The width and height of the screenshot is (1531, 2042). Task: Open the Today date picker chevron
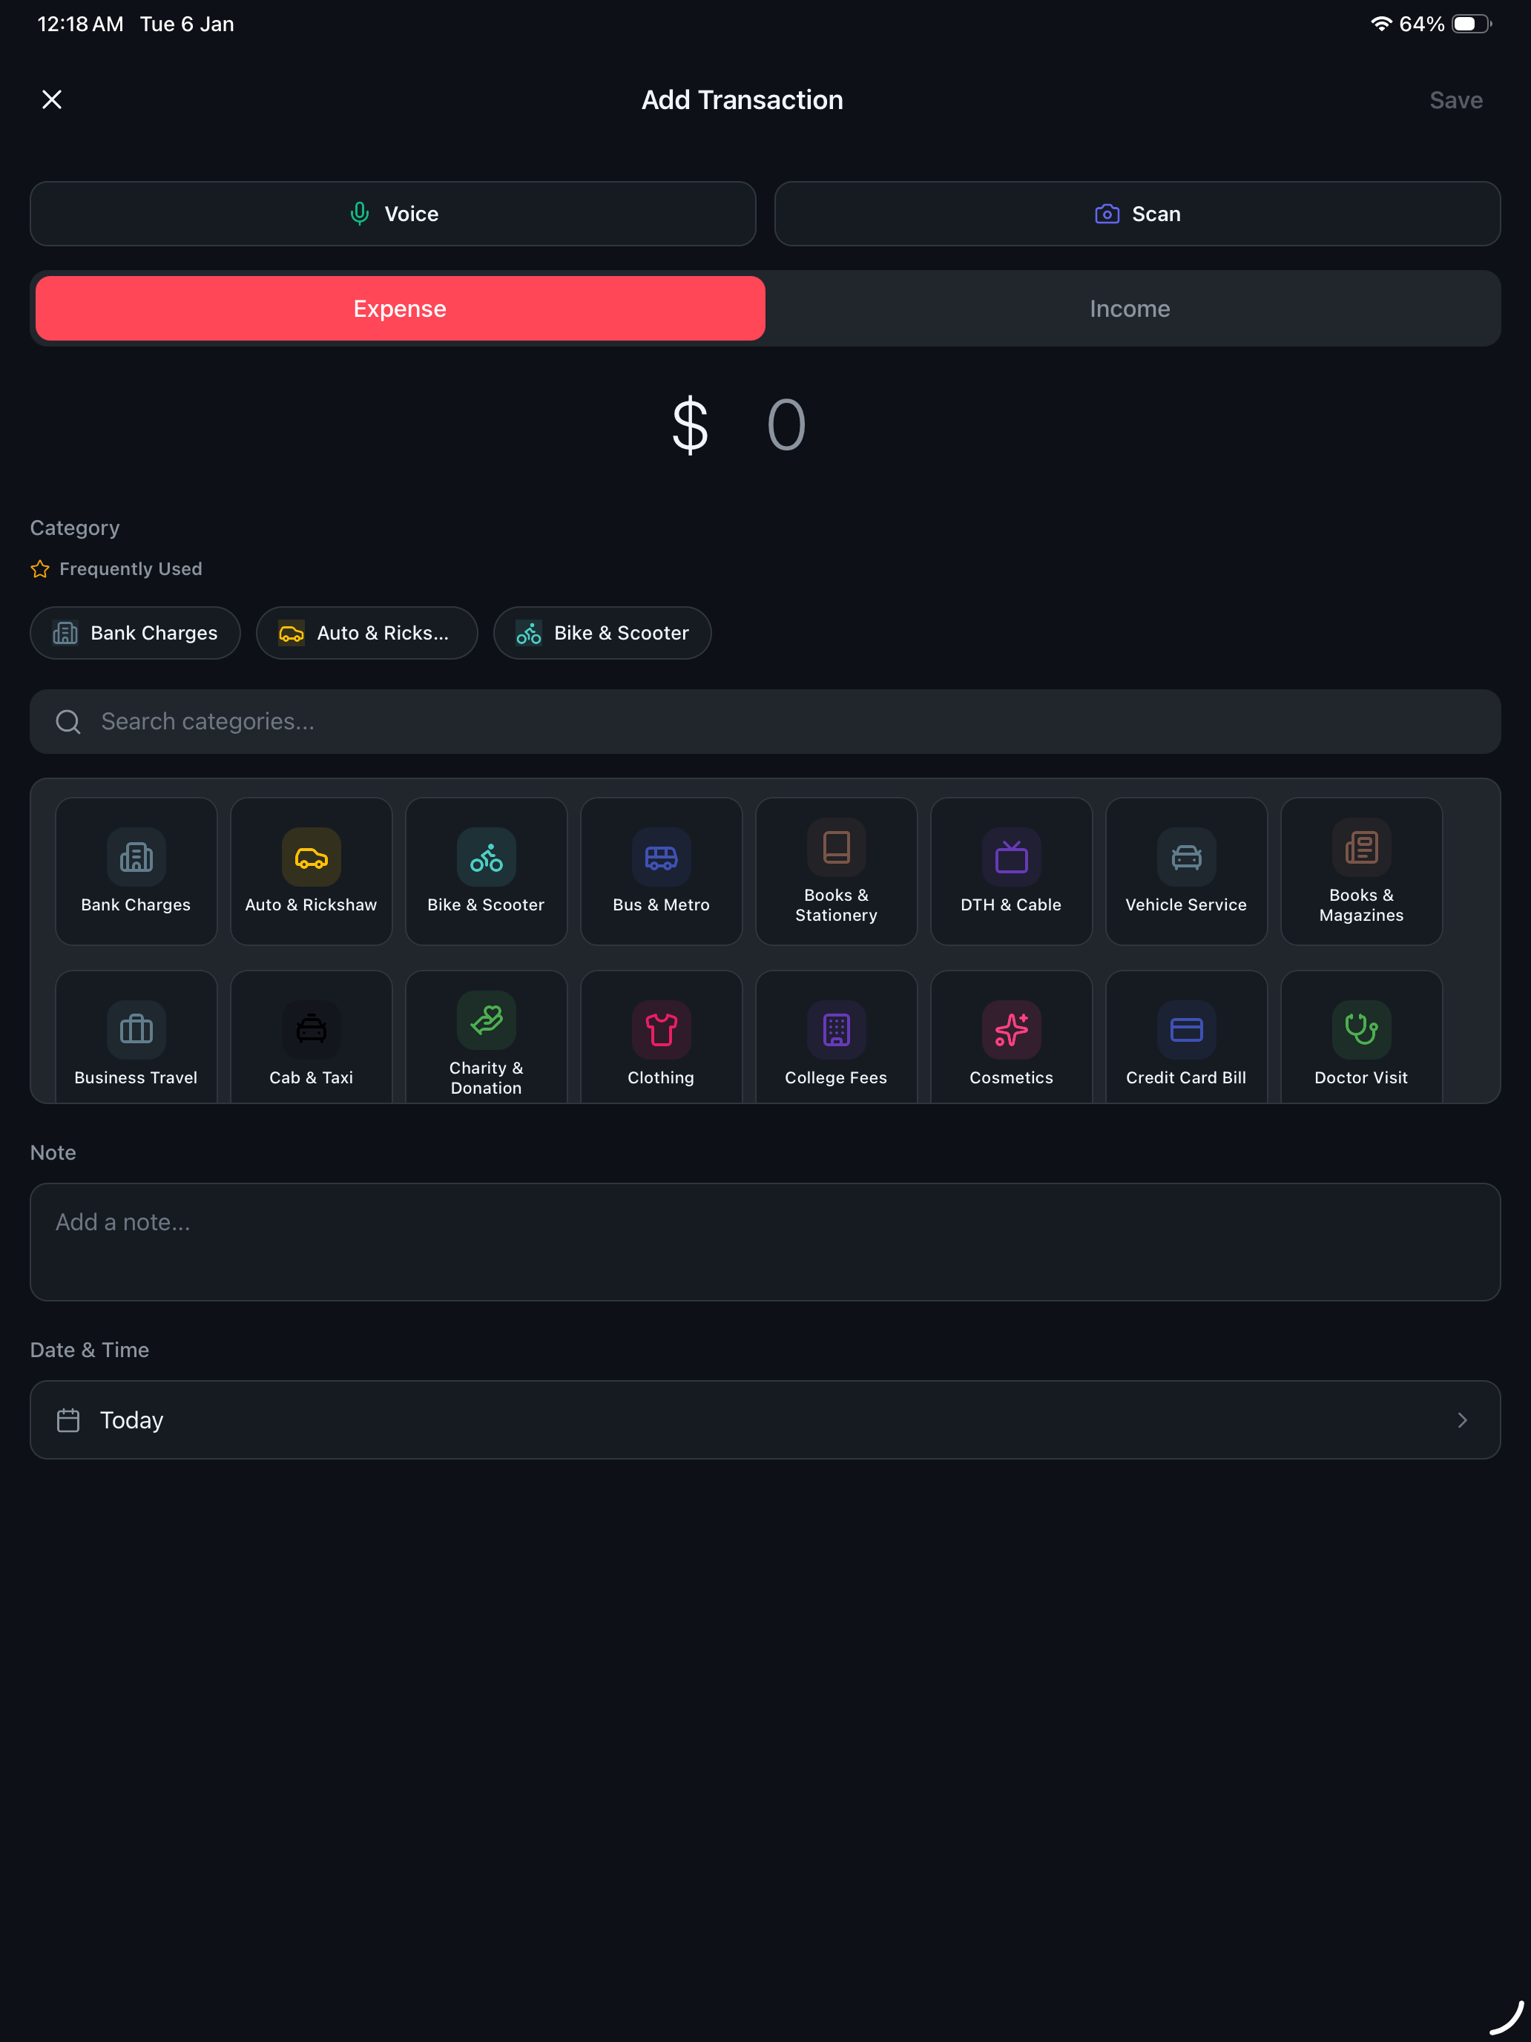tap(1462, 1419)
